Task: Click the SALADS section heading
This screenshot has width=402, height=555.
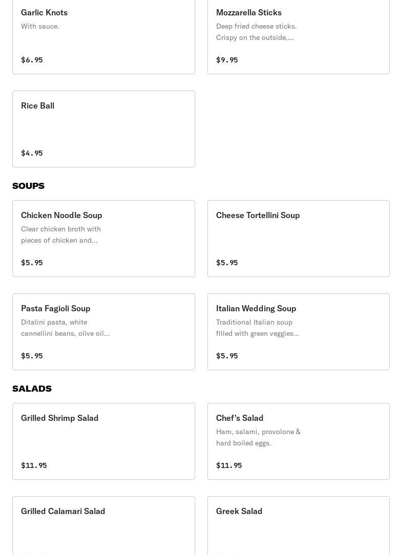Action: 32,389
